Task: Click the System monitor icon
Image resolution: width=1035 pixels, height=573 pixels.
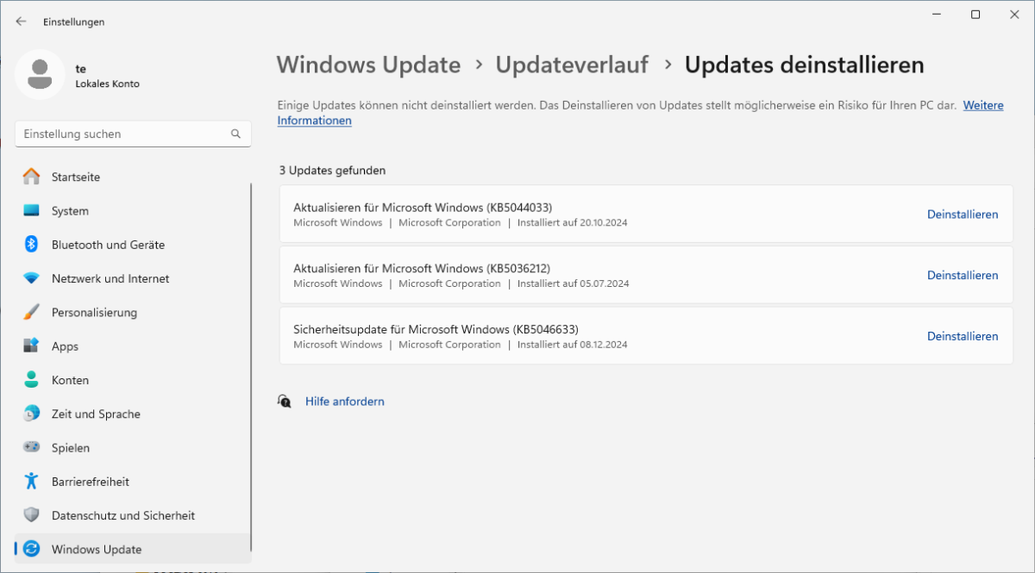Action: pos(32,210)
